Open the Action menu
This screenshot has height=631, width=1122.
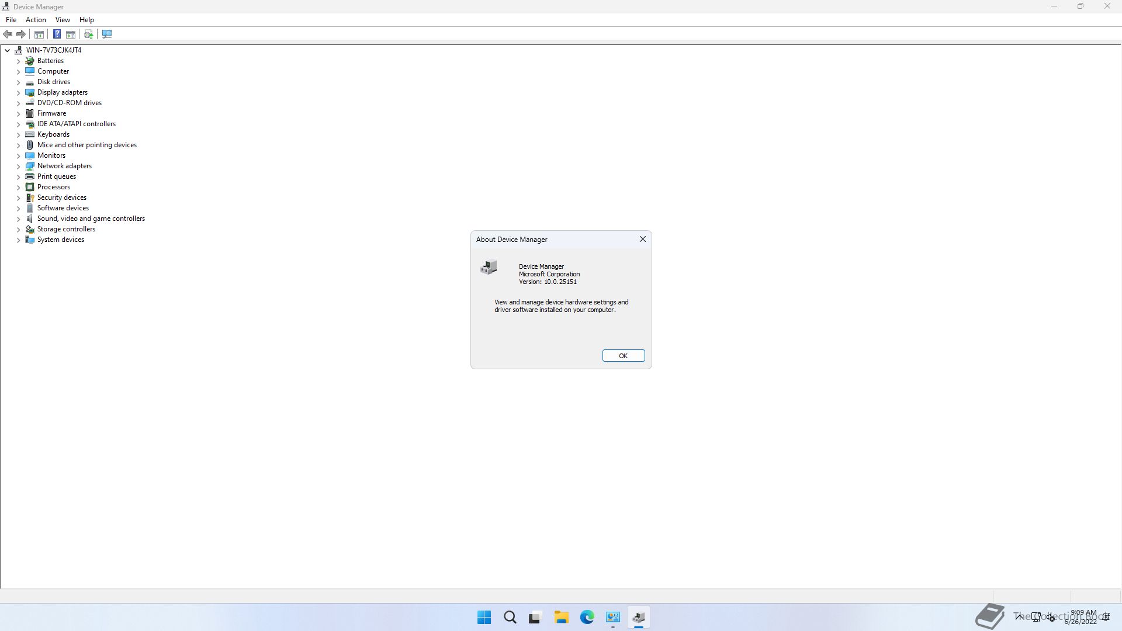tap(36, 20)
